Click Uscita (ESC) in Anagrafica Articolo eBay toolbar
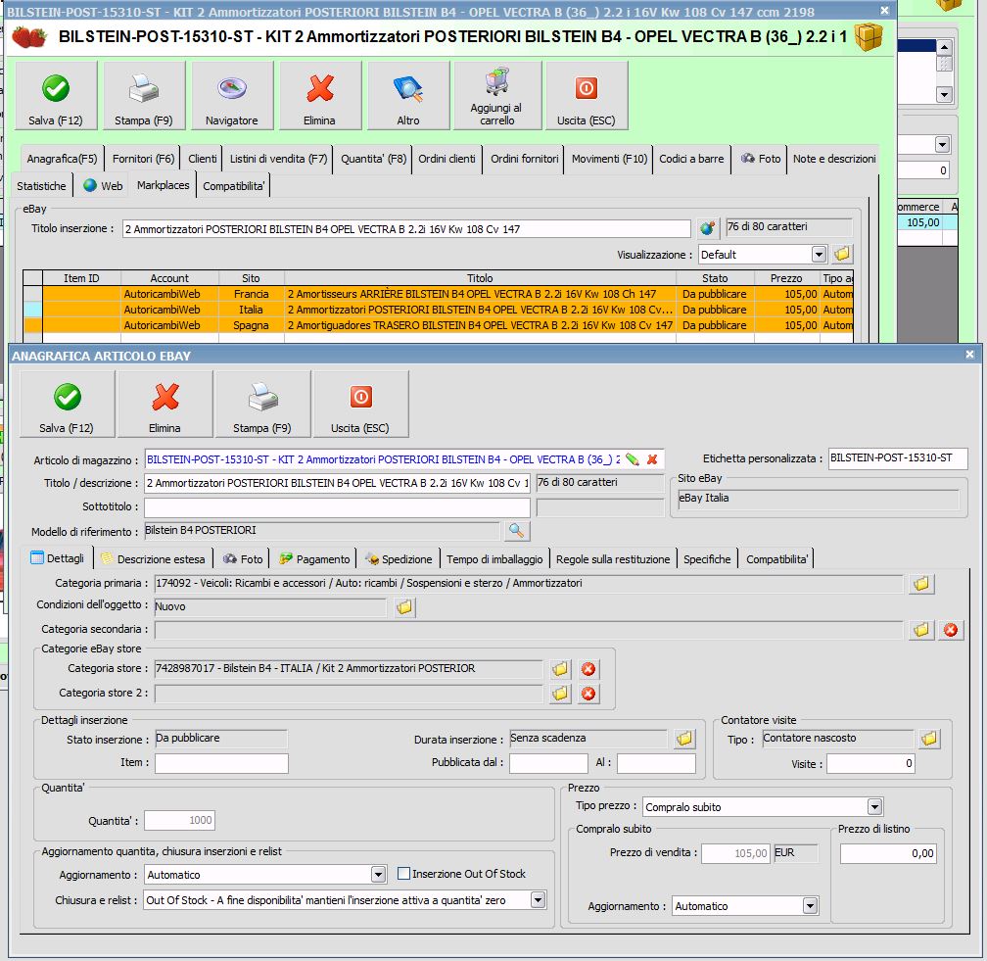The height and width of the screenshot is (961, 987). 360,404
